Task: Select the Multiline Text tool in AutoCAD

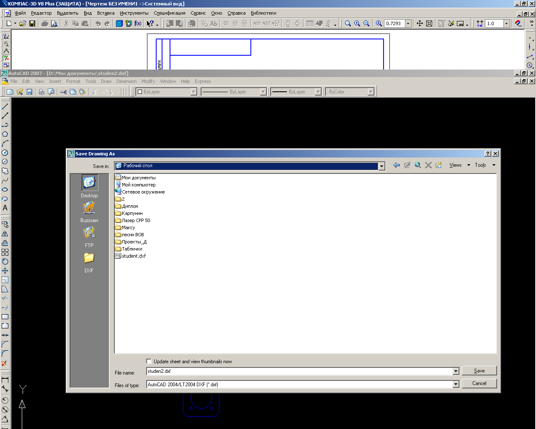Action: coord(5,208)
